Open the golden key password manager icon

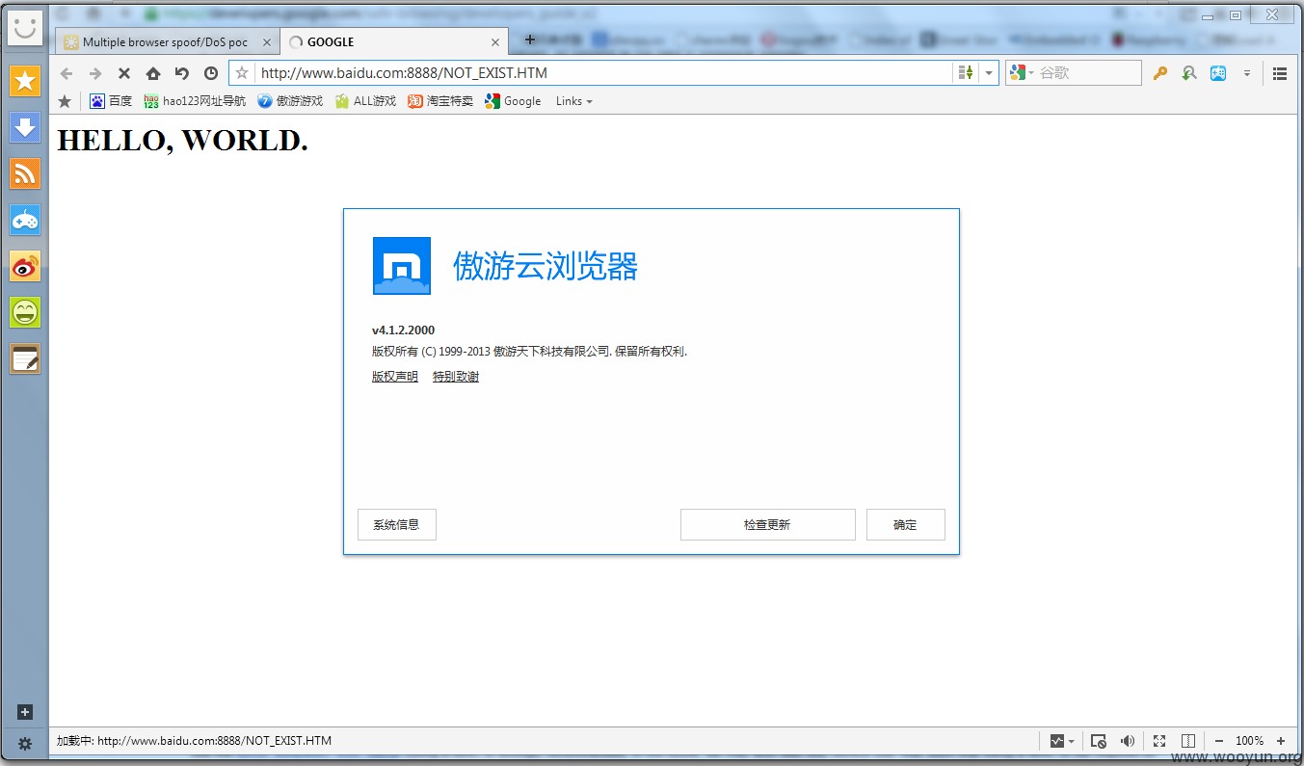[1159, 73]
